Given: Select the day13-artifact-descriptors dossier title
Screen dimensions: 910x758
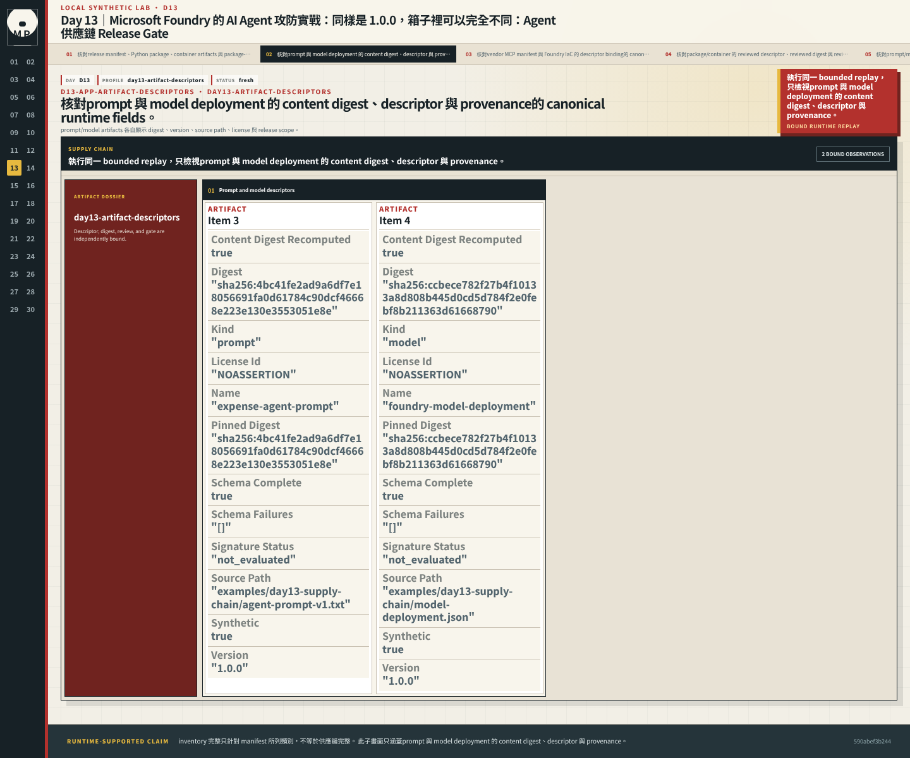Looking at the screenshot, I should pos(126,217).
